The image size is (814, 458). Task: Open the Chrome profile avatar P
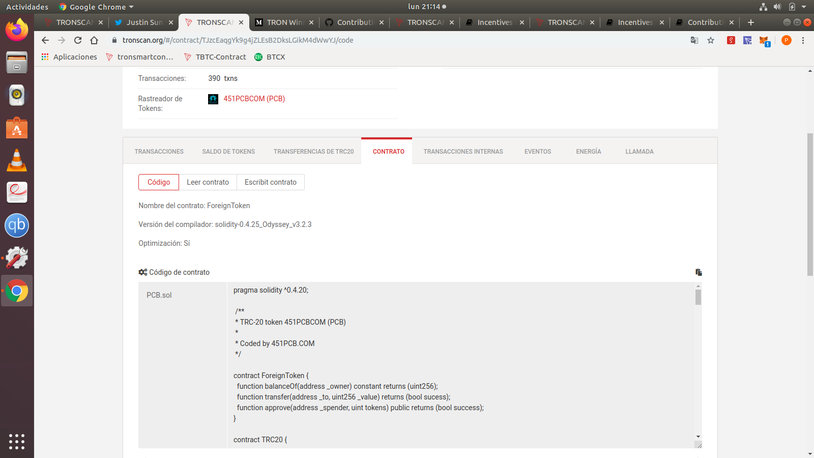(x=786, y=40)
